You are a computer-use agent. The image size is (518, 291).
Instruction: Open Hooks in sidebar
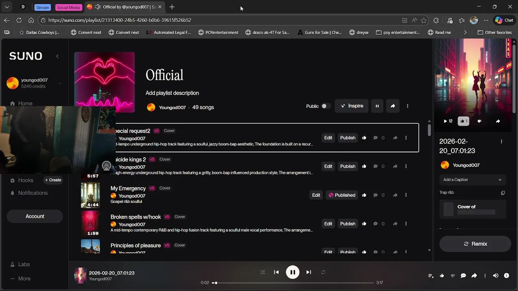click(25, 180)
